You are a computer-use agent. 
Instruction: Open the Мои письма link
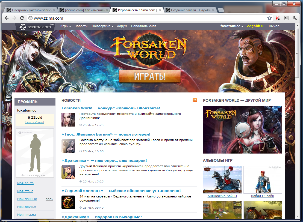tap(27, 215)
